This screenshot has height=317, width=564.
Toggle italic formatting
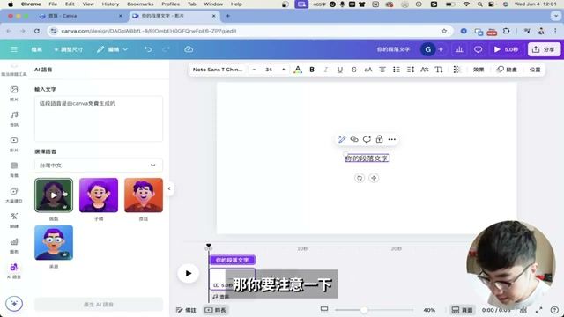point(326,70)
